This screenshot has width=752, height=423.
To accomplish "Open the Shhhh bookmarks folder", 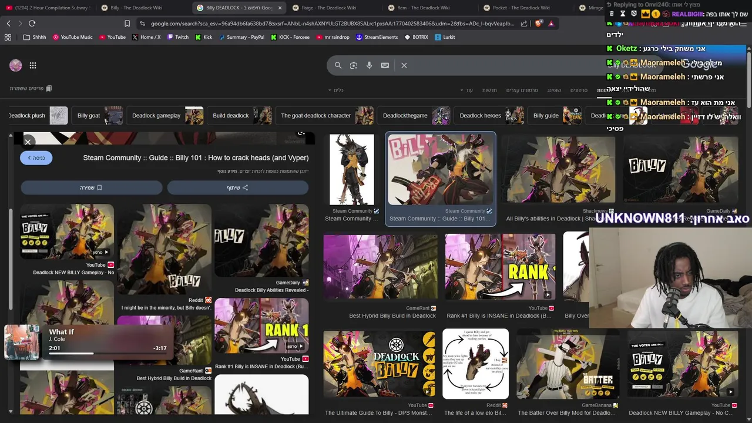I will pyautogui.click(x=34, y=37).
